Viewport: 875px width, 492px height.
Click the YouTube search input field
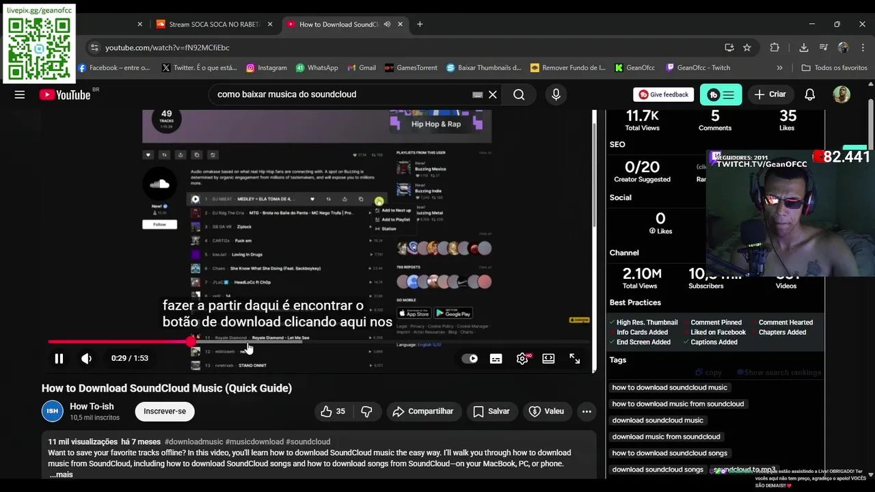342,95
